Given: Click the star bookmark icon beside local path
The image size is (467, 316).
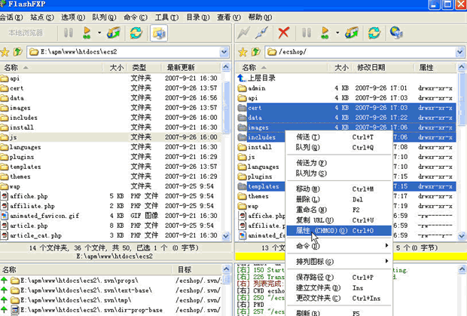Looking at the screenshot, I should pyautogui.click(x=5, y=52).
